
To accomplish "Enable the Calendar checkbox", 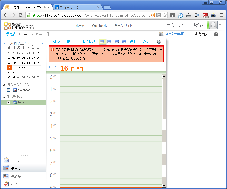I will point(9,90).
